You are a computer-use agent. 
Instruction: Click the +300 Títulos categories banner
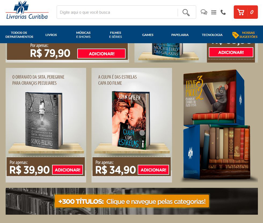click(132, 201)
